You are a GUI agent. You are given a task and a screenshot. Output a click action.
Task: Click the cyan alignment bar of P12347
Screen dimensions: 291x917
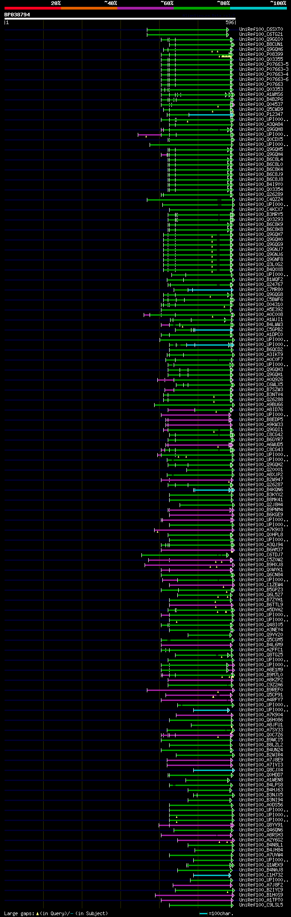211,115
